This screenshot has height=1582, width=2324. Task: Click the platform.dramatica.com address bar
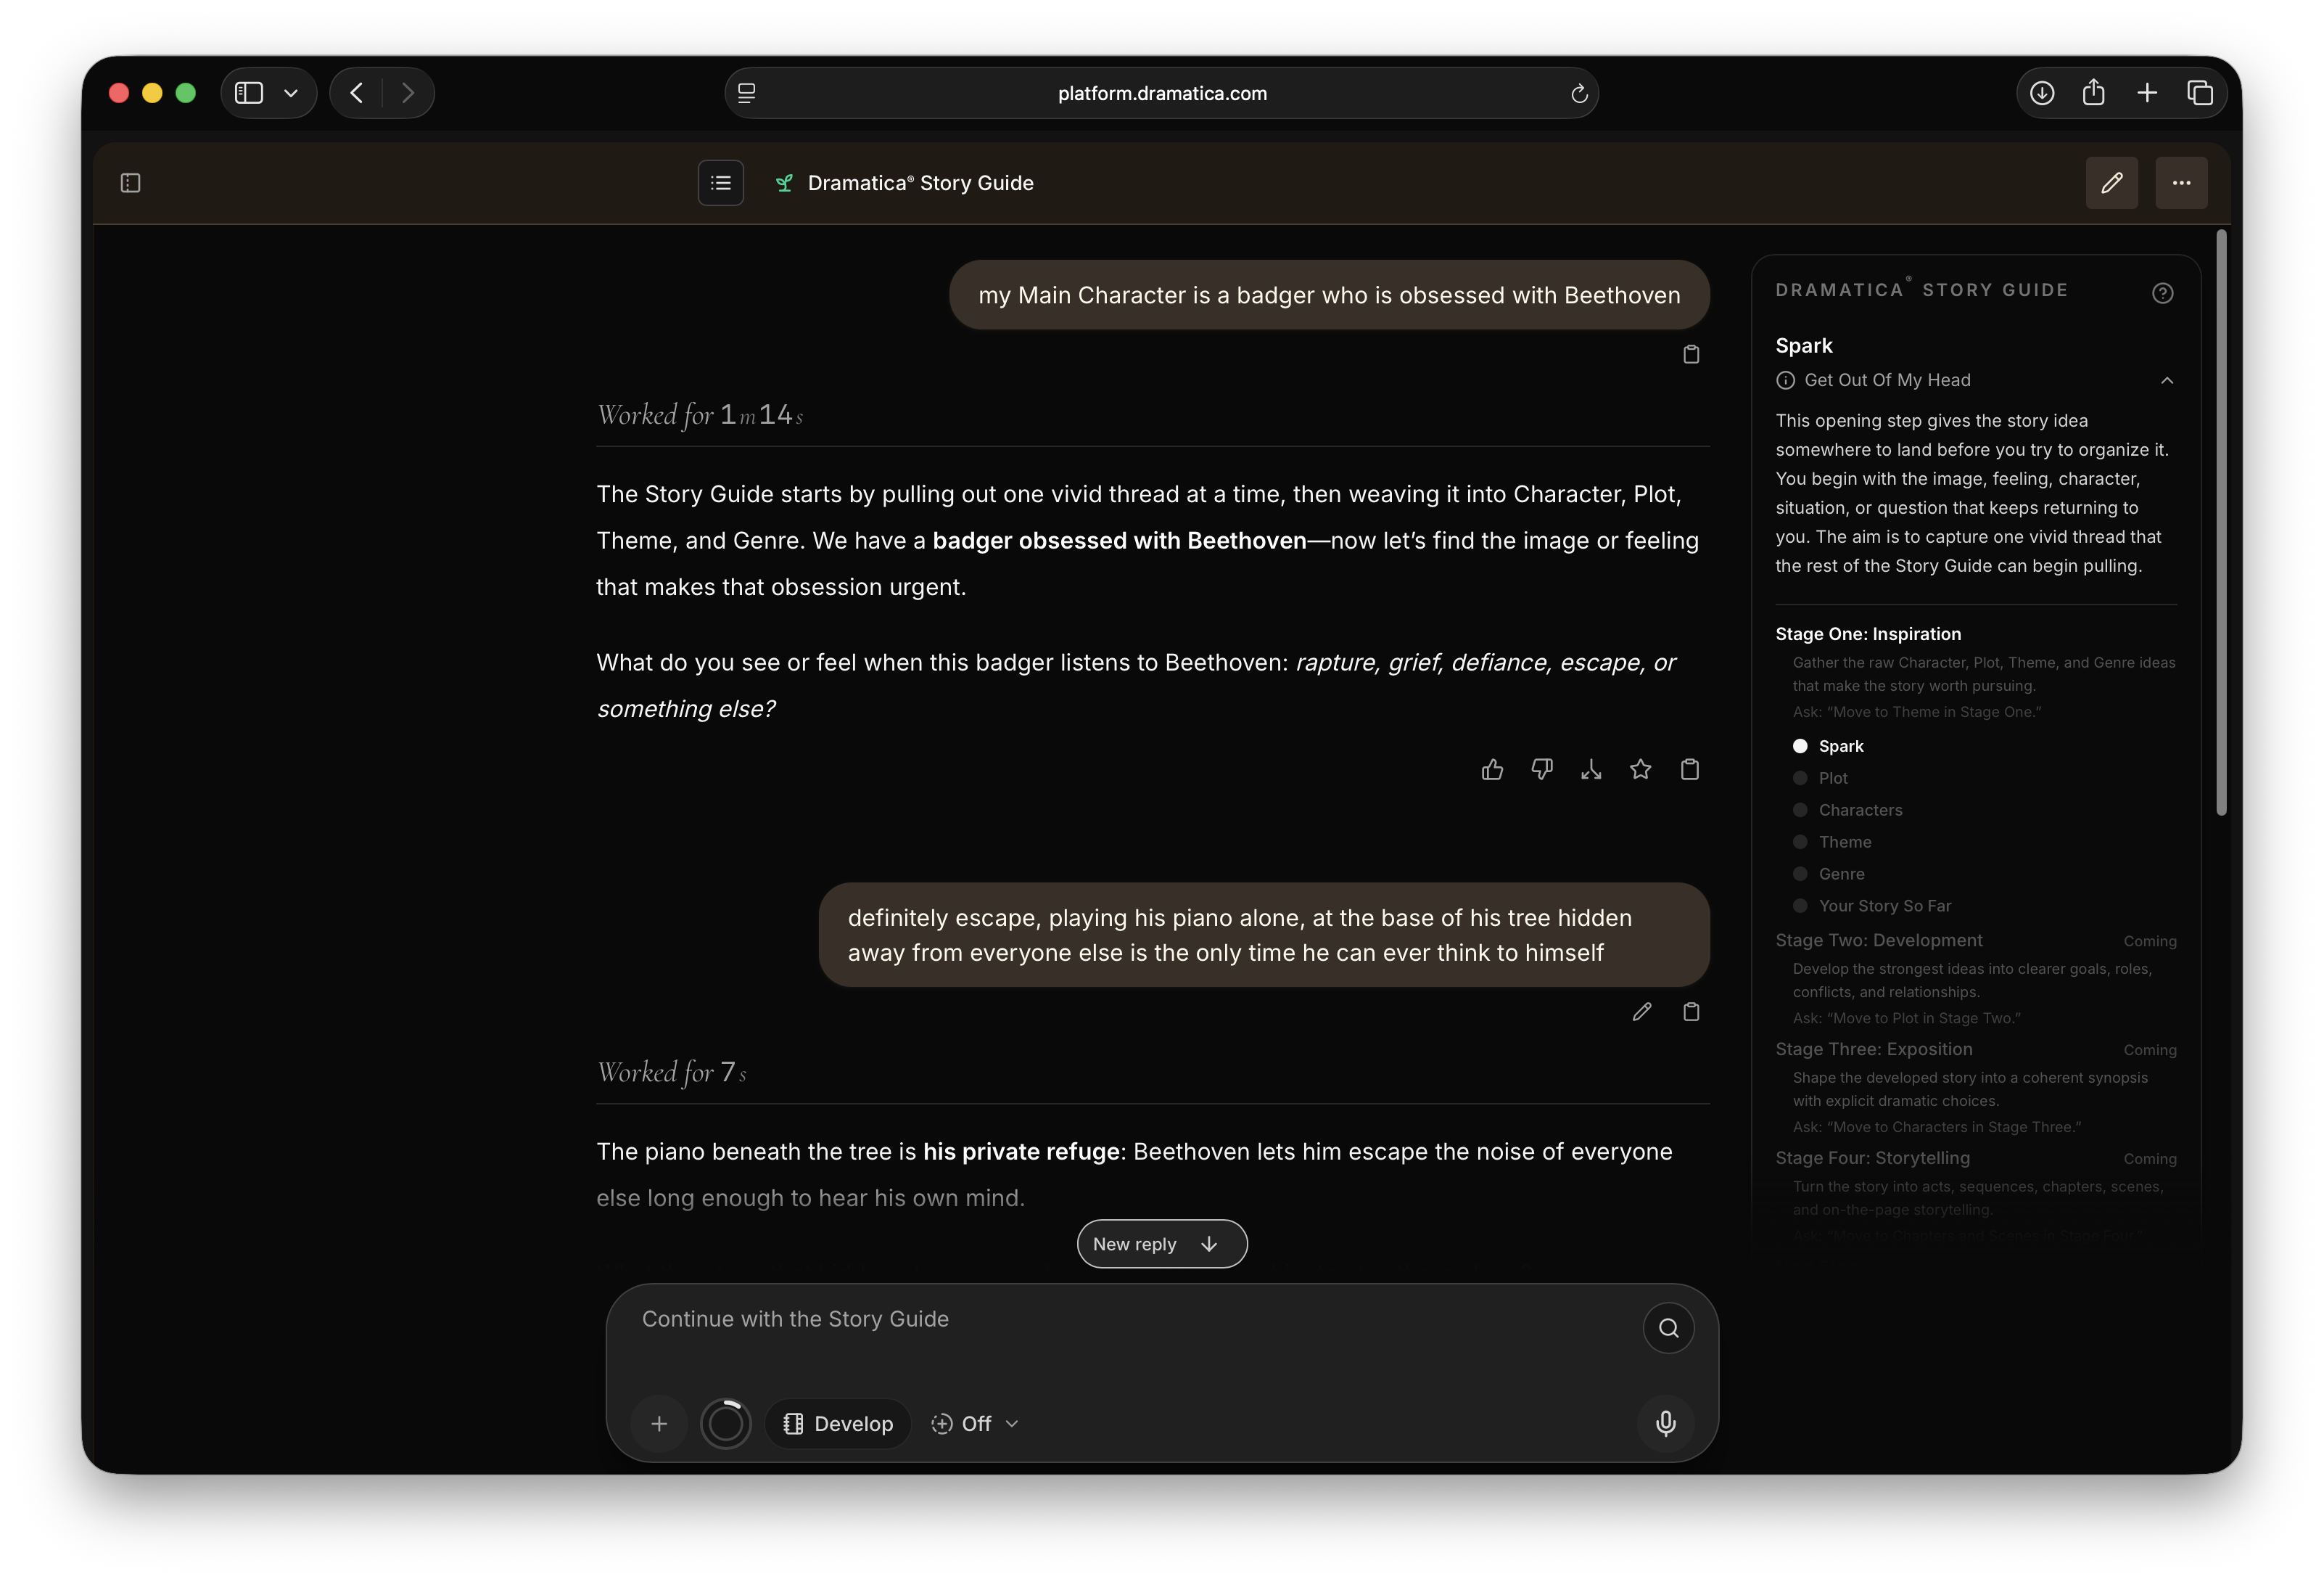pyautogui.click(x=1161, y=93)
